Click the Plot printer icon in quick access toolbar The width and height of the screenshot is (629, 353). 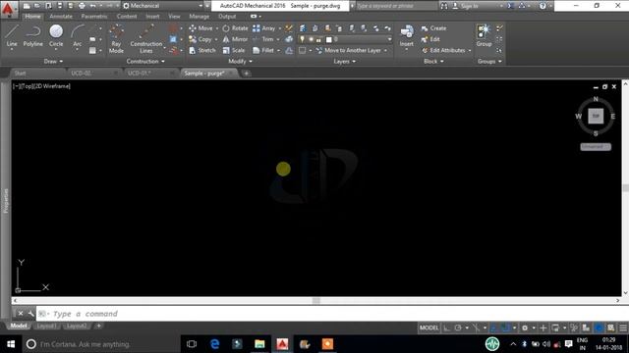[82, 6]
